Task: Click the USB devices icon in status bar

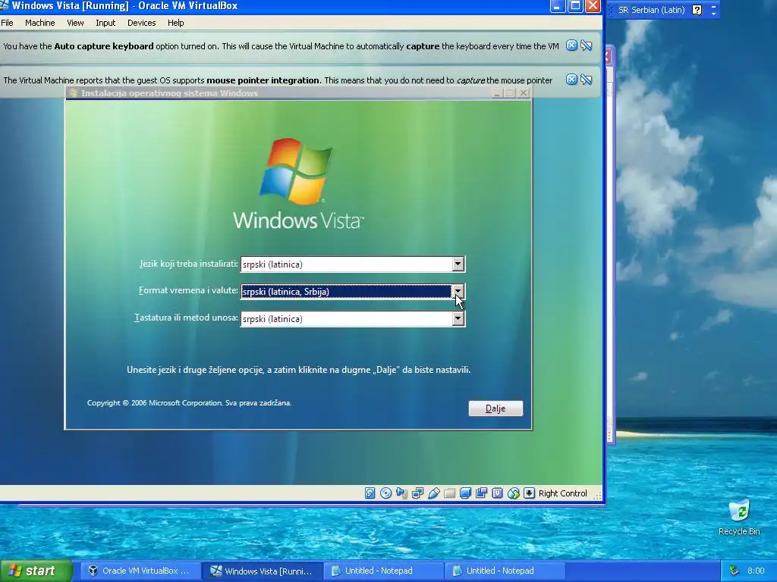Action: point(433,493)
